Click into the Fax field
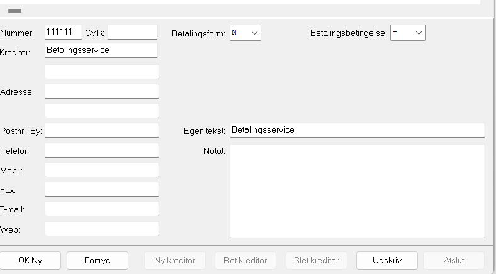Screen dimensions: 496x274 pos(102,189)
